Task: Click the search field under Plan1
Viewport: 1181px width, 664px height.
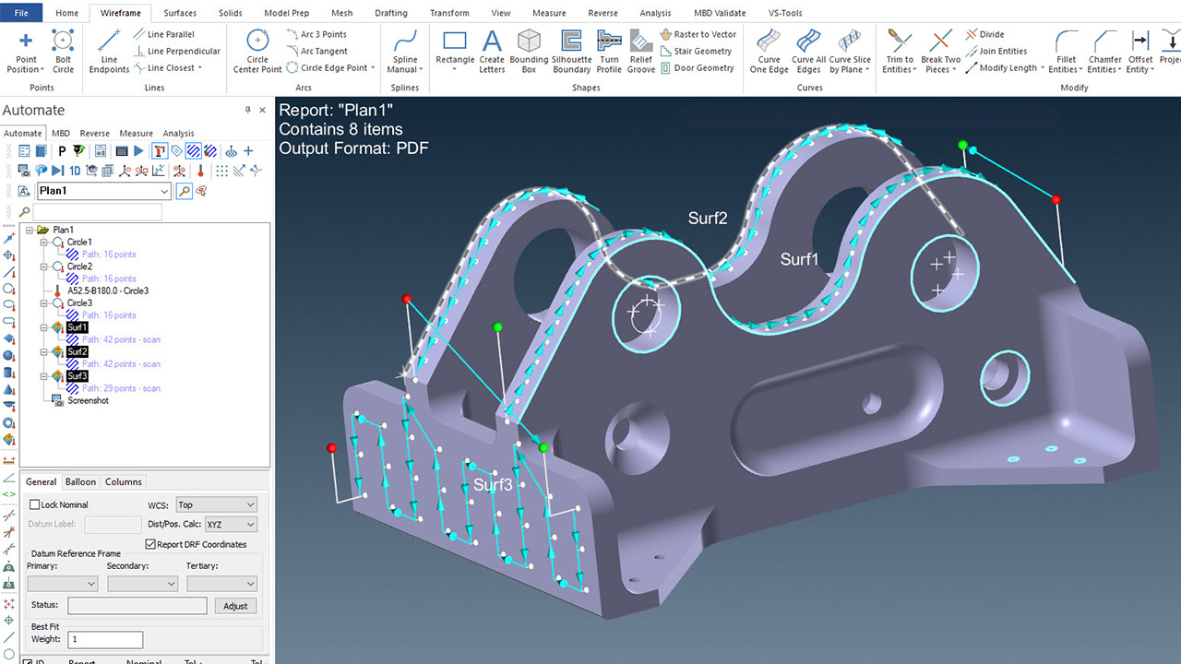Action: click(x=97, y=212)
